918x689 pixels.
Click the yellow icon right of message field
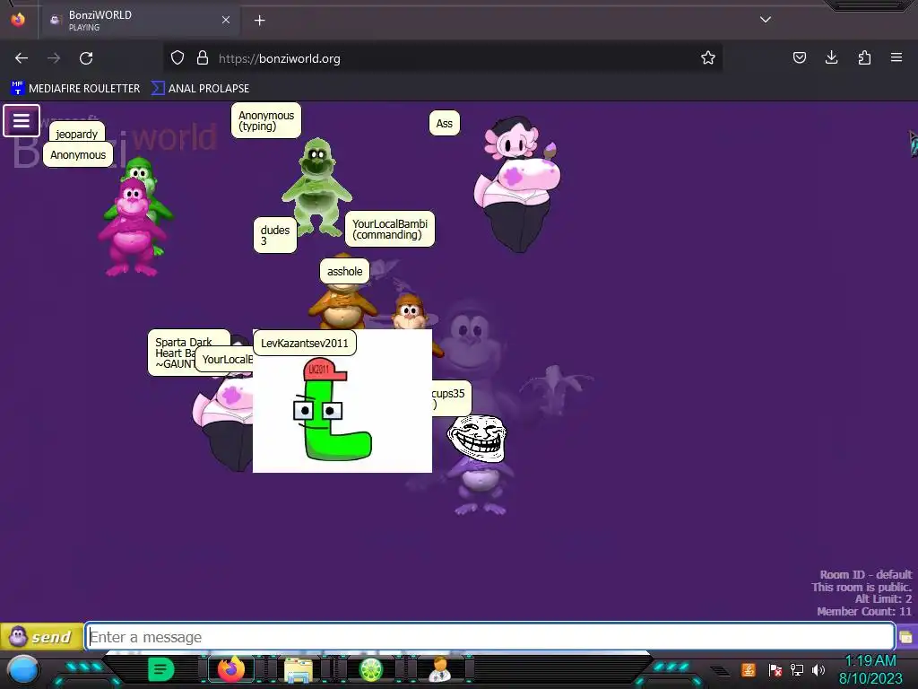(906, 637)
